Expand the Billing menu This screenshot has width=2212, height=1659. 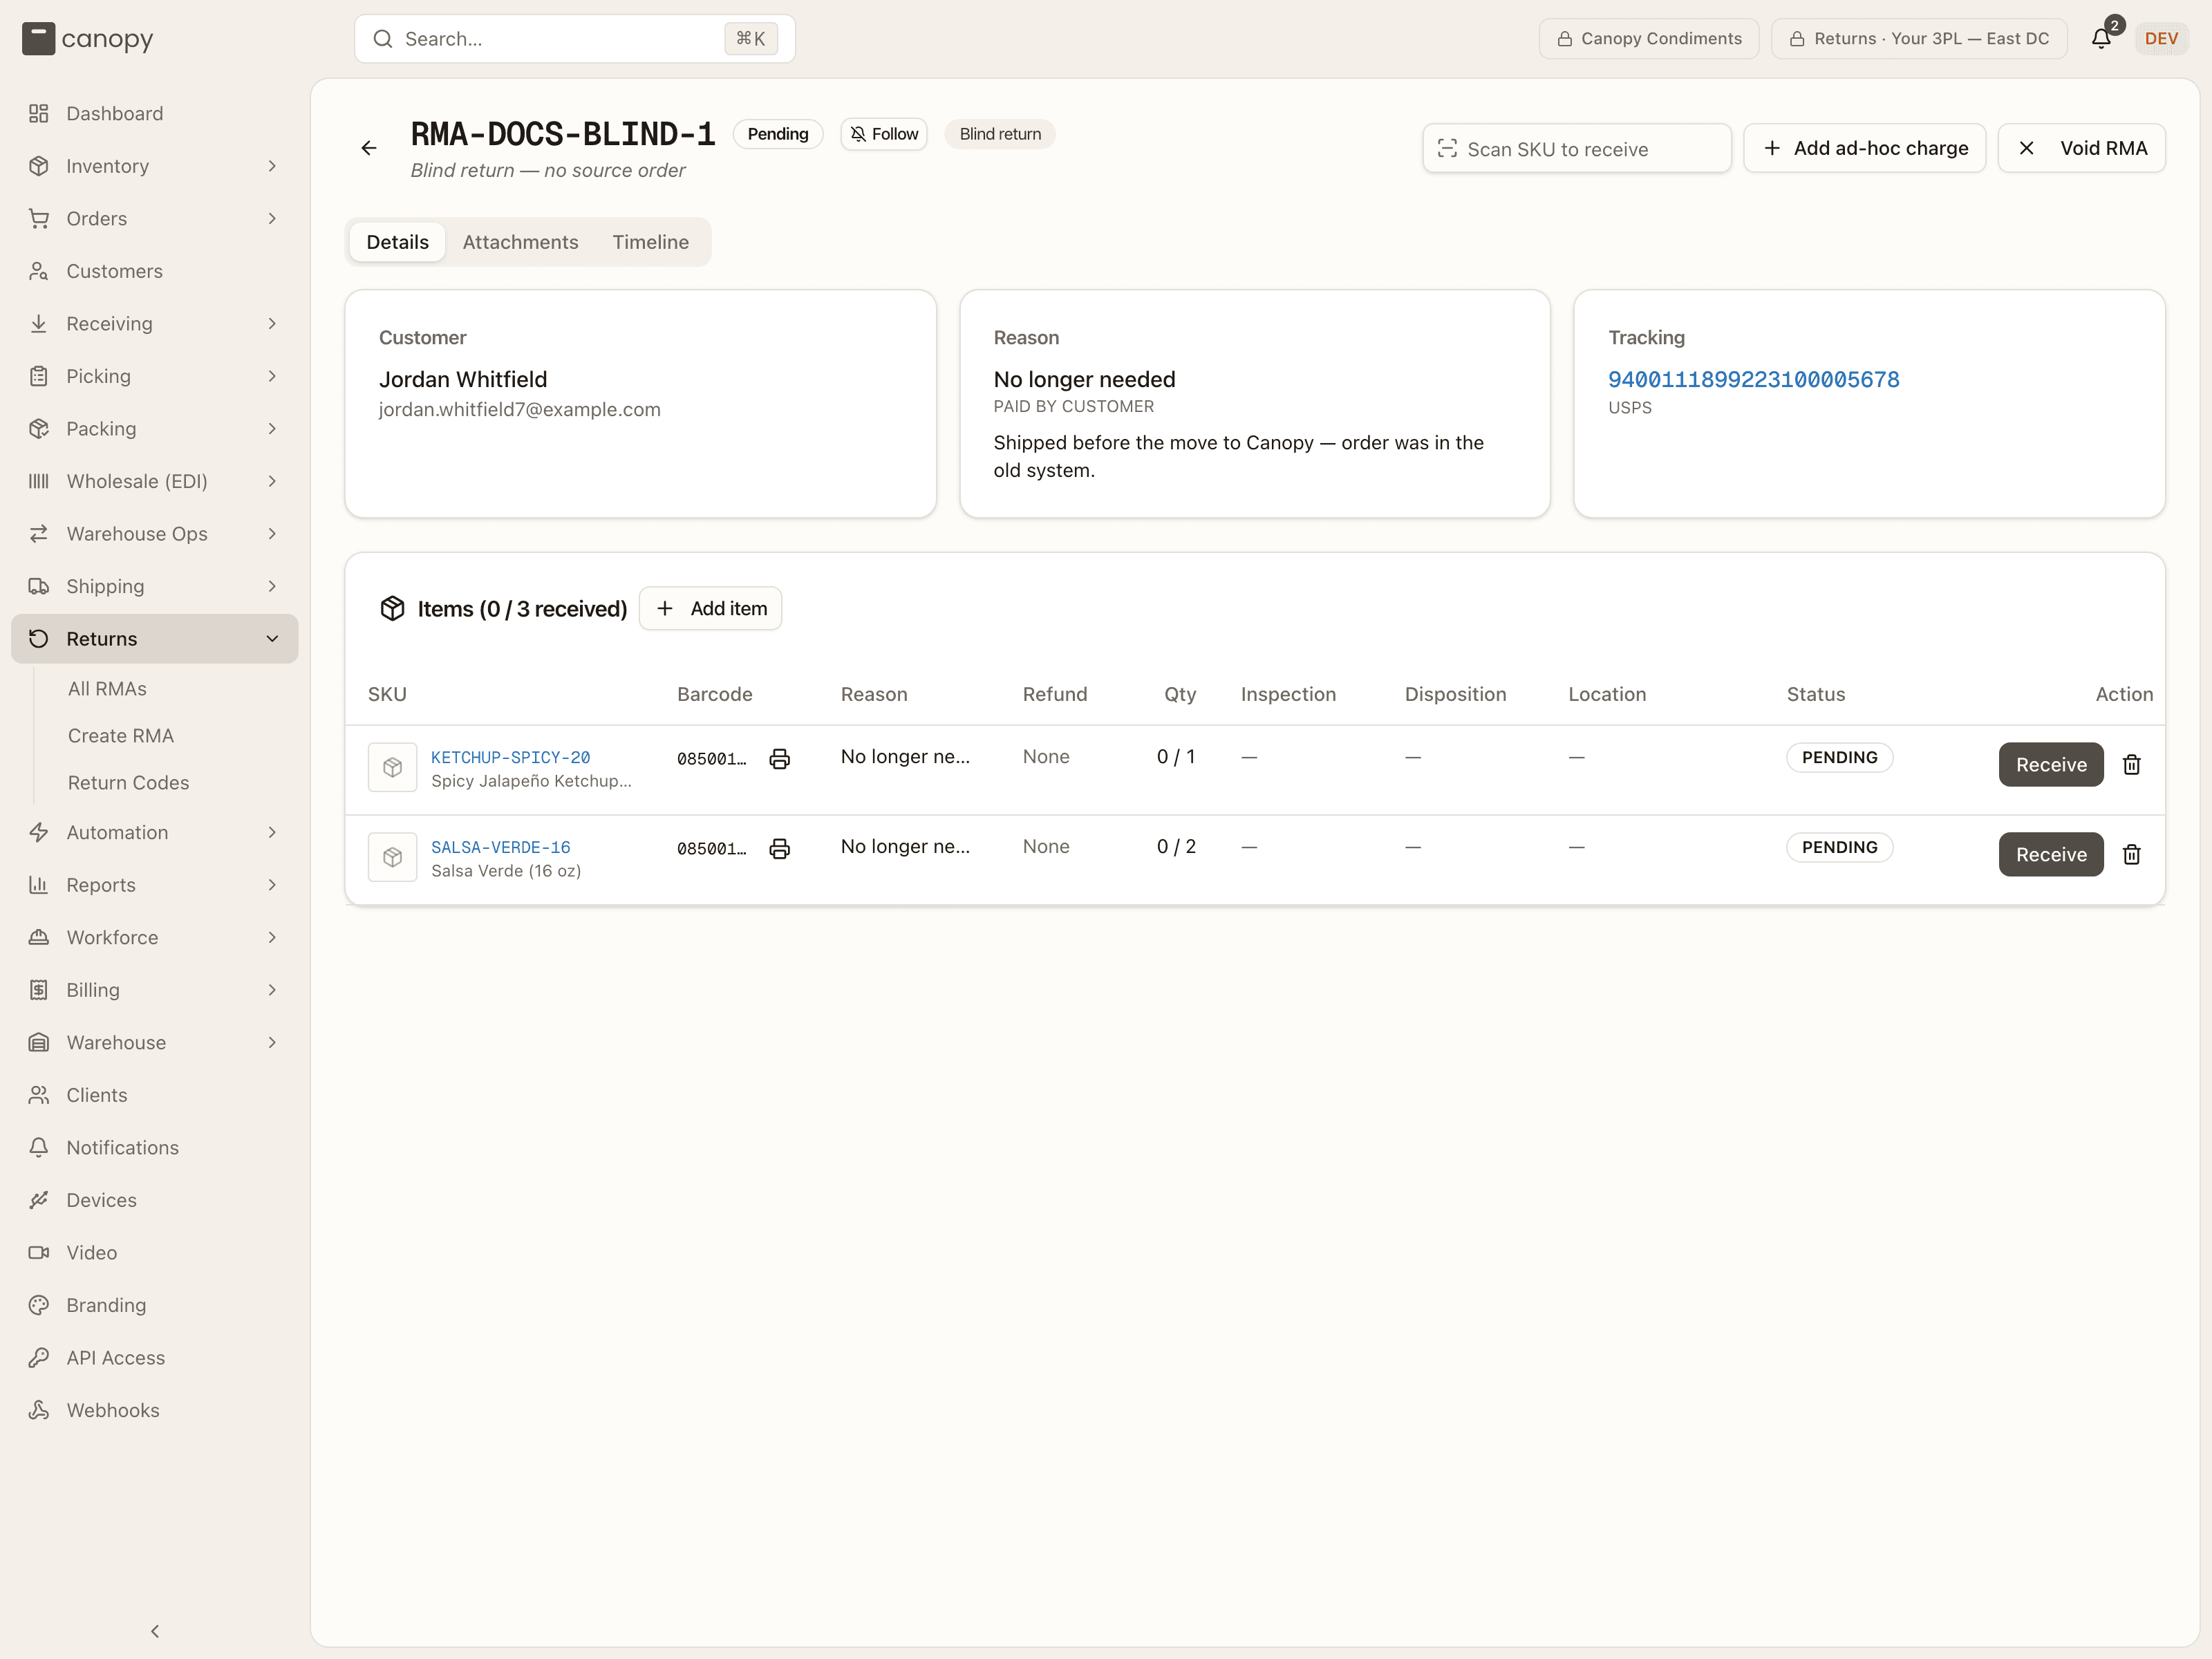point(155,990)
